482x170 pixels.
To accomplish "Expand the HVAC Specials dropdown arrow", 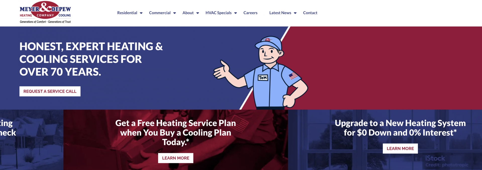I will pyautogui.click(x=236, y=13).
